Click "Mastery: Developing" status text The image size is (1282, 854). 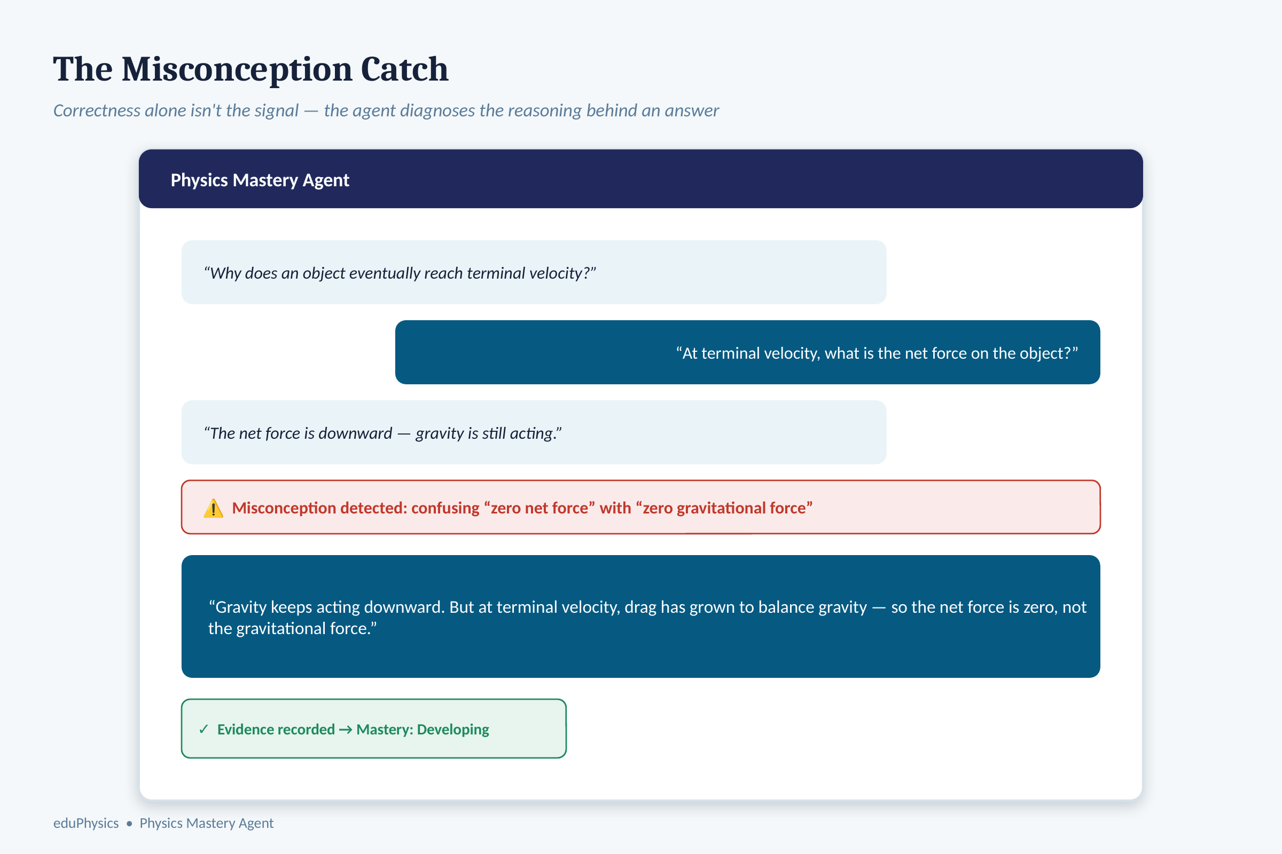[423, 729]
